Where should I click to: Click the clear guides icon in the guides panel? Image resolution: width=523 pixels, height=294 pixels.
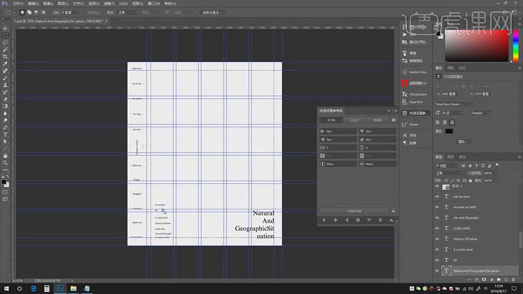358,220
